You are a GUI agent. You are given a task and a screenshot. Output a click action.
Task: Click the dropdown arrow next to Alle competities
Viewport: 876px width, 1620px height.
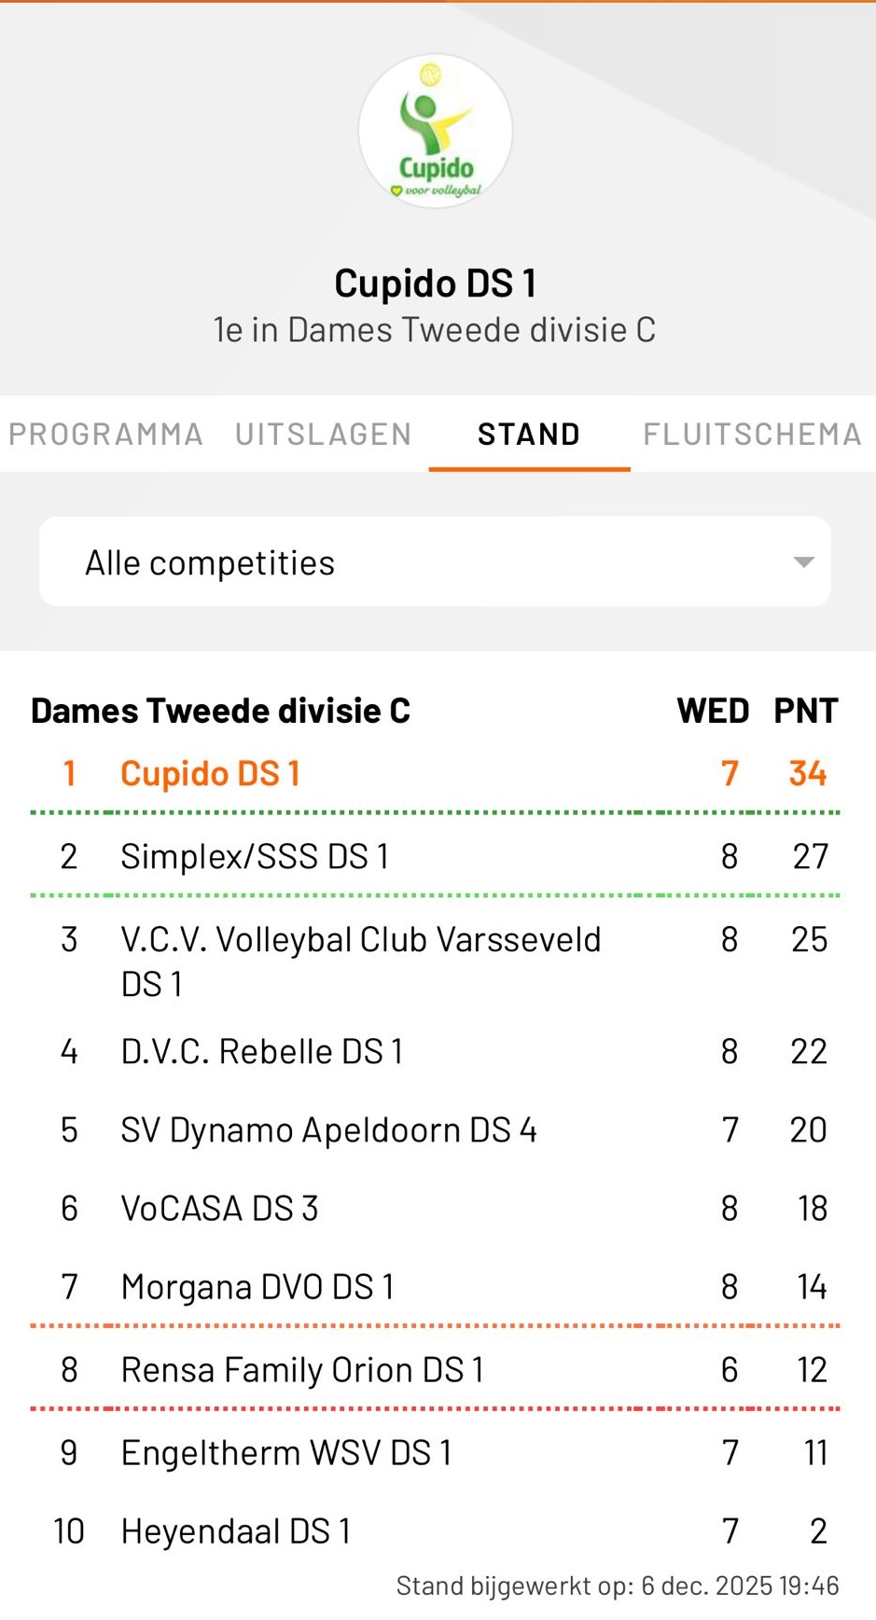tap(803, 562)
